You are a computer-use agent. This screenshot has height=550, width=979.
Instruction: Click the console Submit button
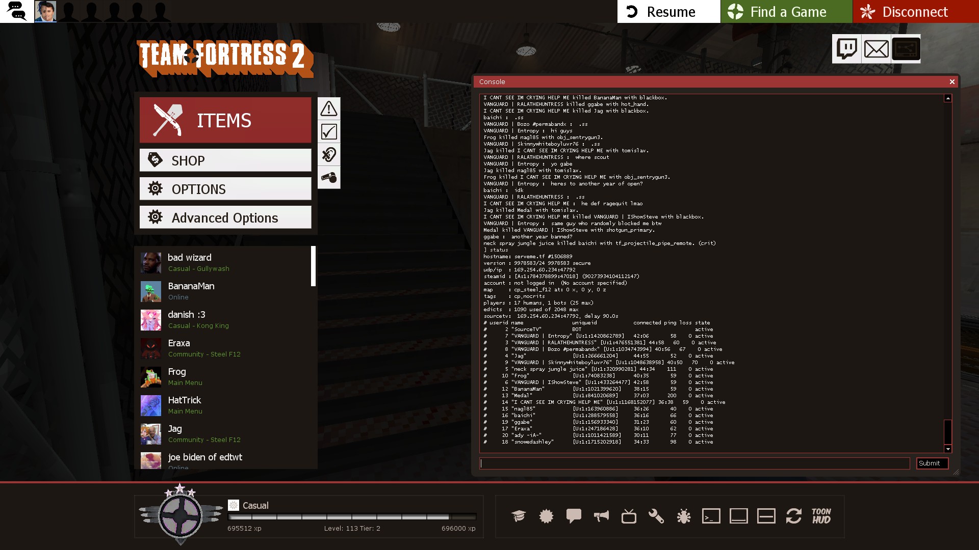click(932, 463)
